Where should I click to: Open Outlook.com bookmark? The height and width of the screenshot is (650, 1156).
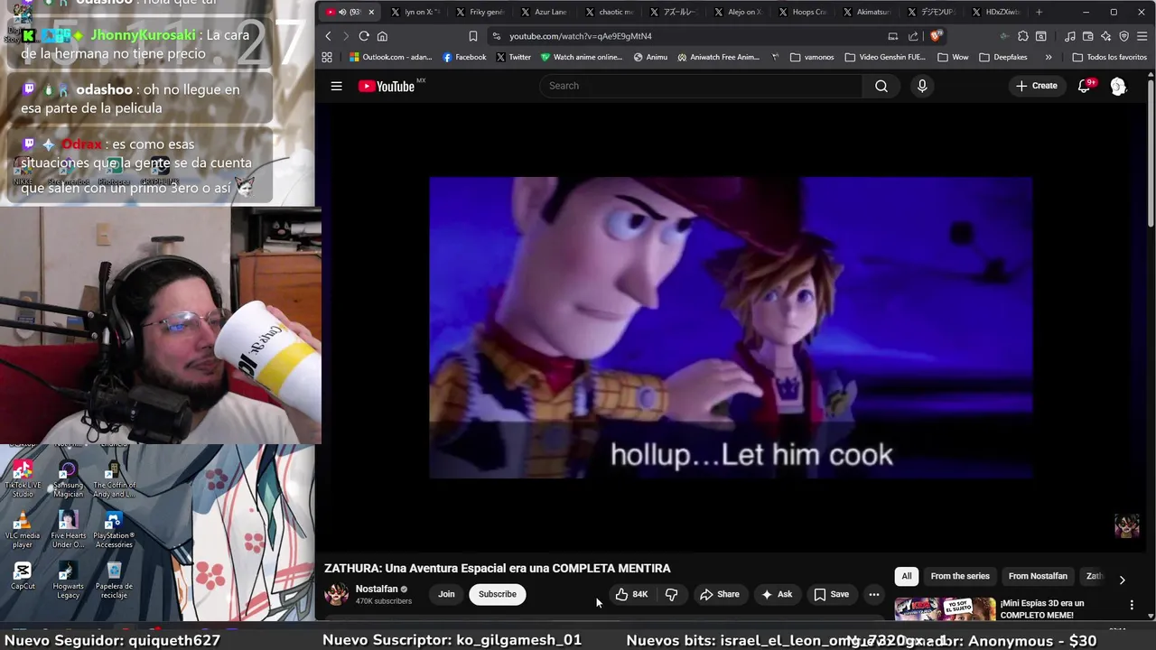390,57
